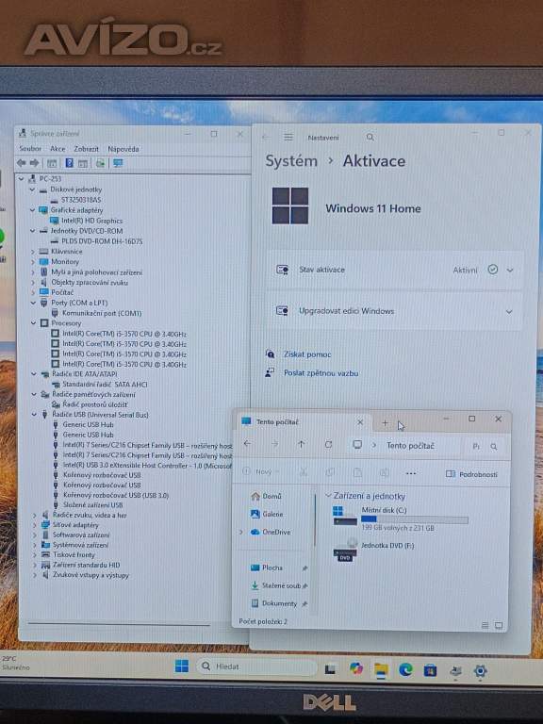This screenshot has height=724, width=543.
Task: Open Microsoft Edge from the taskbar
Action: tap(405, 669)
